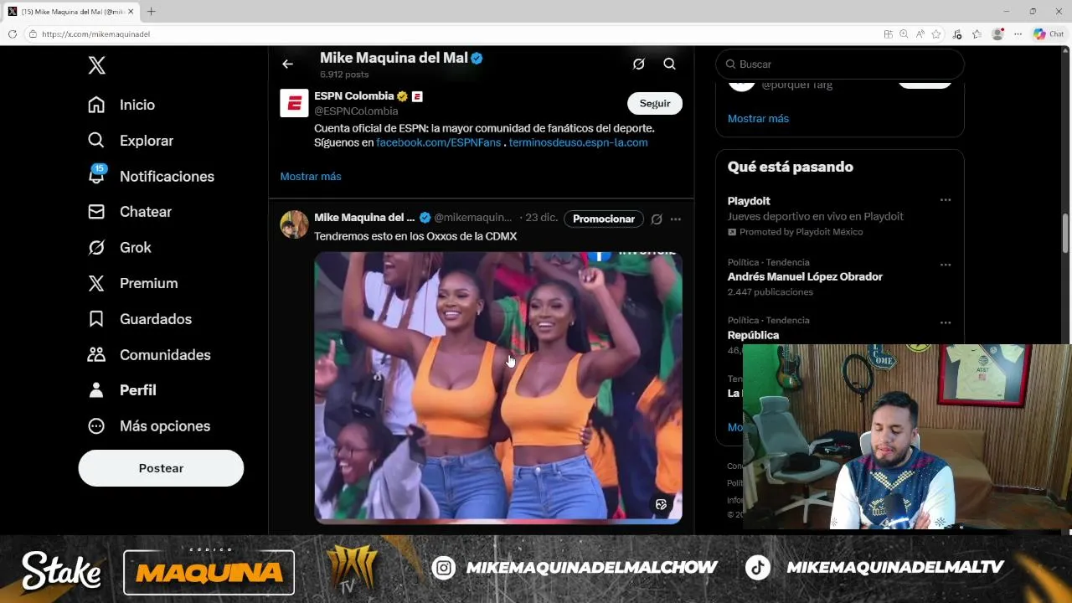
Task: Click Mostrar más under ESPN Colombia
Action: [x=311, y=177]
